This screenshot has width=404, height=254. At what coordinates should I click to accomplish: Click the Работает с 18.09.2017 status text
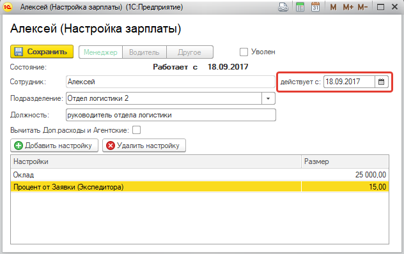[x=201, y=67]
